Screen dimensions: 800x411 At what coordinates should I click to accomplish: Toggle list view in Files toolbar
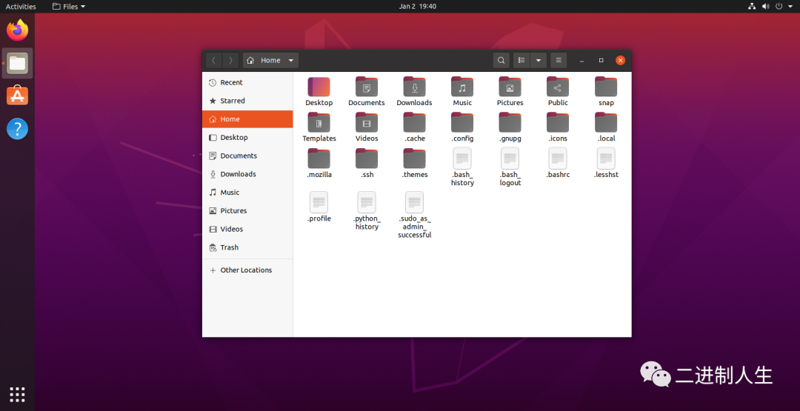pos(521,60)
